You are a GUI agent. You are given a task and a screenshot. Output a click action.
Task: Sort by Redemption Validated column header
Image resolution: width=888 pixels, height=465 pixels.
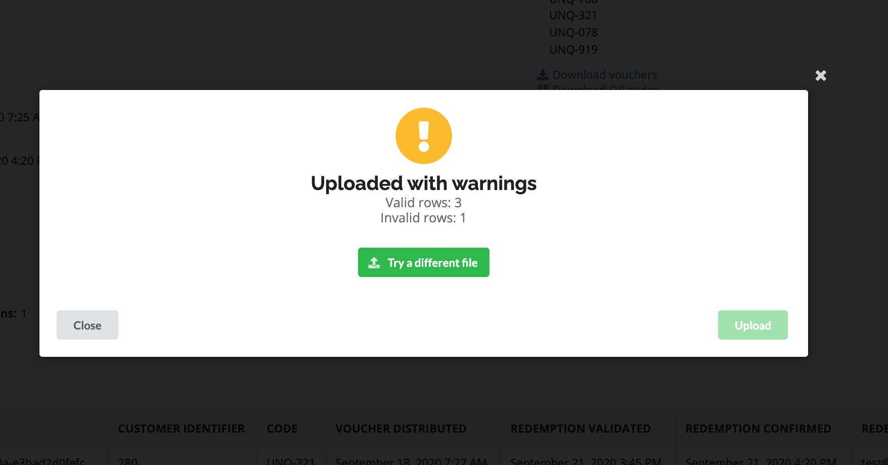[x=581, y=429]
